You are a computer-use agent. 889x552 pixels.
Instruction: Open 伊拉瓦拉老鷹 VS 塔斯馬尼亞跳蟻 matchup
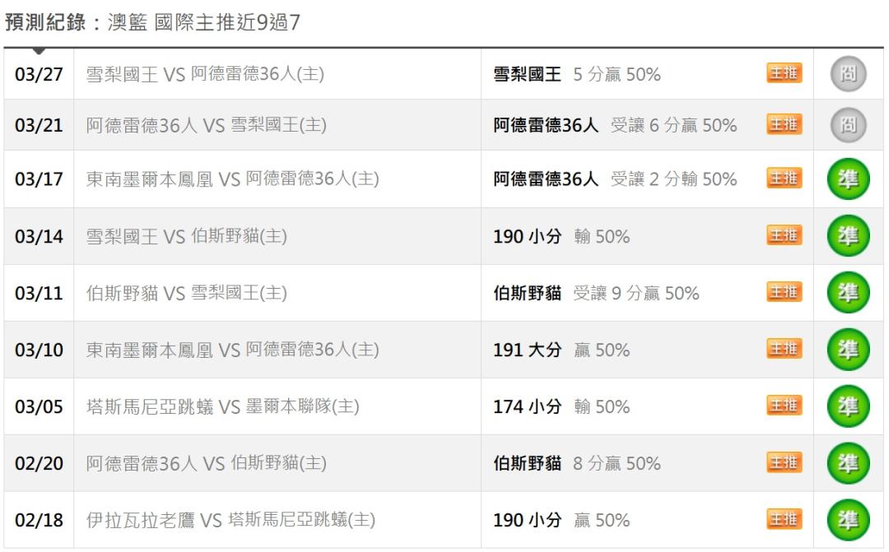pyautogui.click(x=231, y=520)
